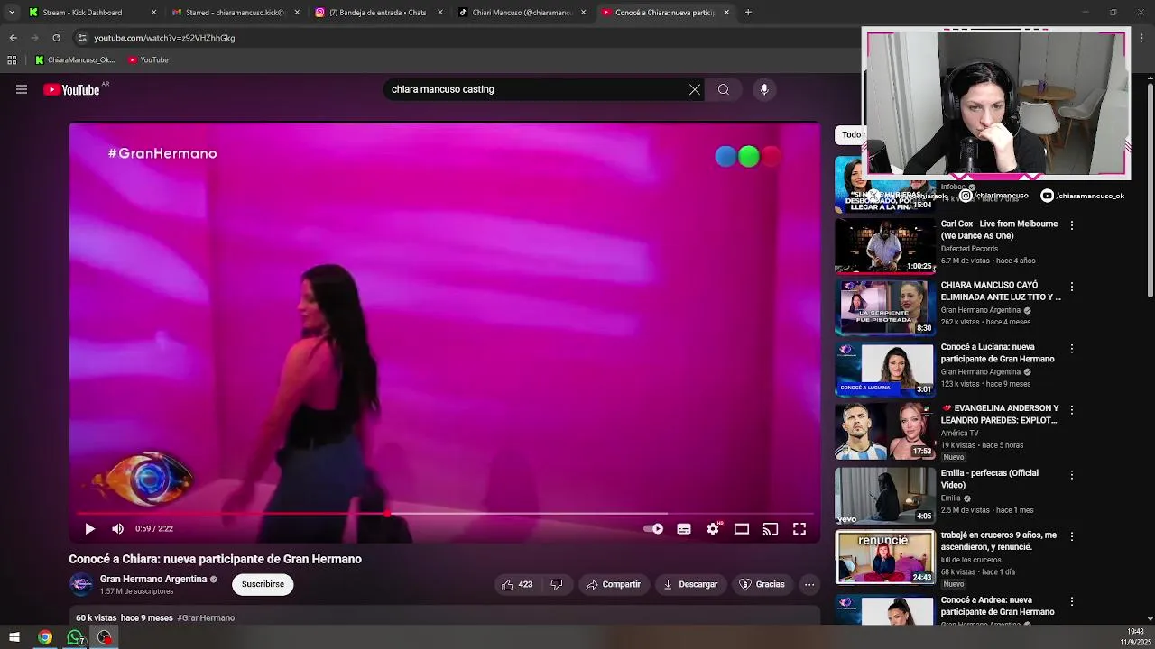Like the video (423)

coord(517,584)
